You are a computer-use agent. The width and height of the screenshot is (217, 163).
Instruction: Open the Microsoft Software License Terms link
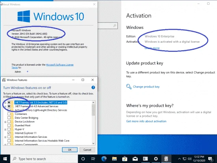pyautogui.click(x=60, y=64)
